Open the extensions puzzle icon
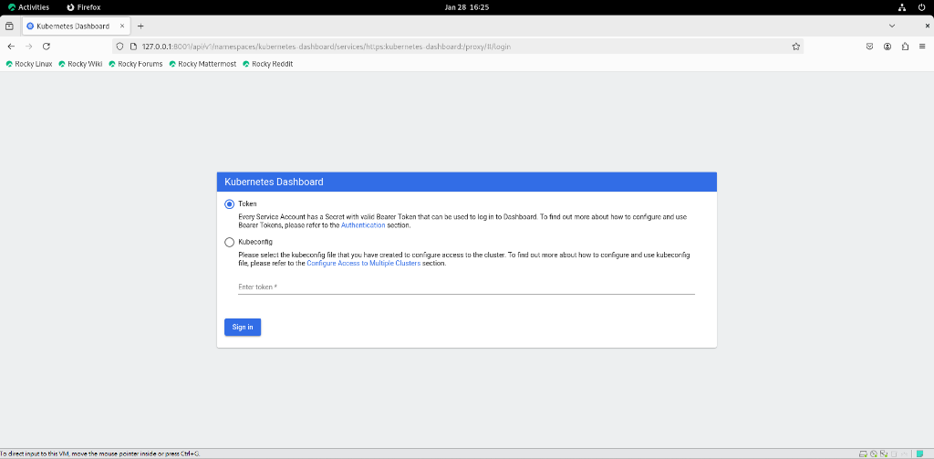The width and height of the screenshot is (934, 459). (x=906, y=47)
